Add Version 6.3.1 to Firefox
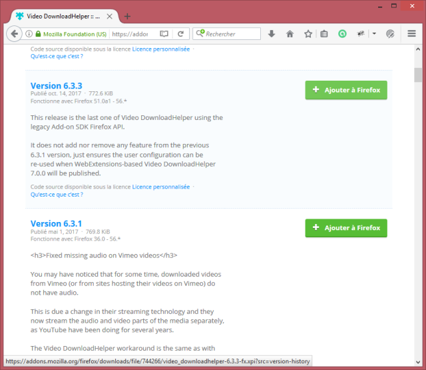The height and width of the screenshot is (370, 426). [346, 228]
